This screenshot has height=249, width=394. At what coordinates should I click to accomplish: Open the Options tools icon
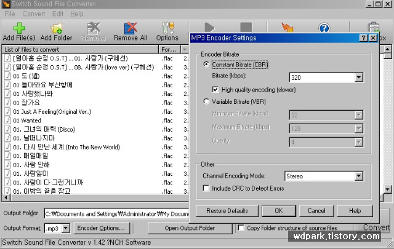pos(167,28)
